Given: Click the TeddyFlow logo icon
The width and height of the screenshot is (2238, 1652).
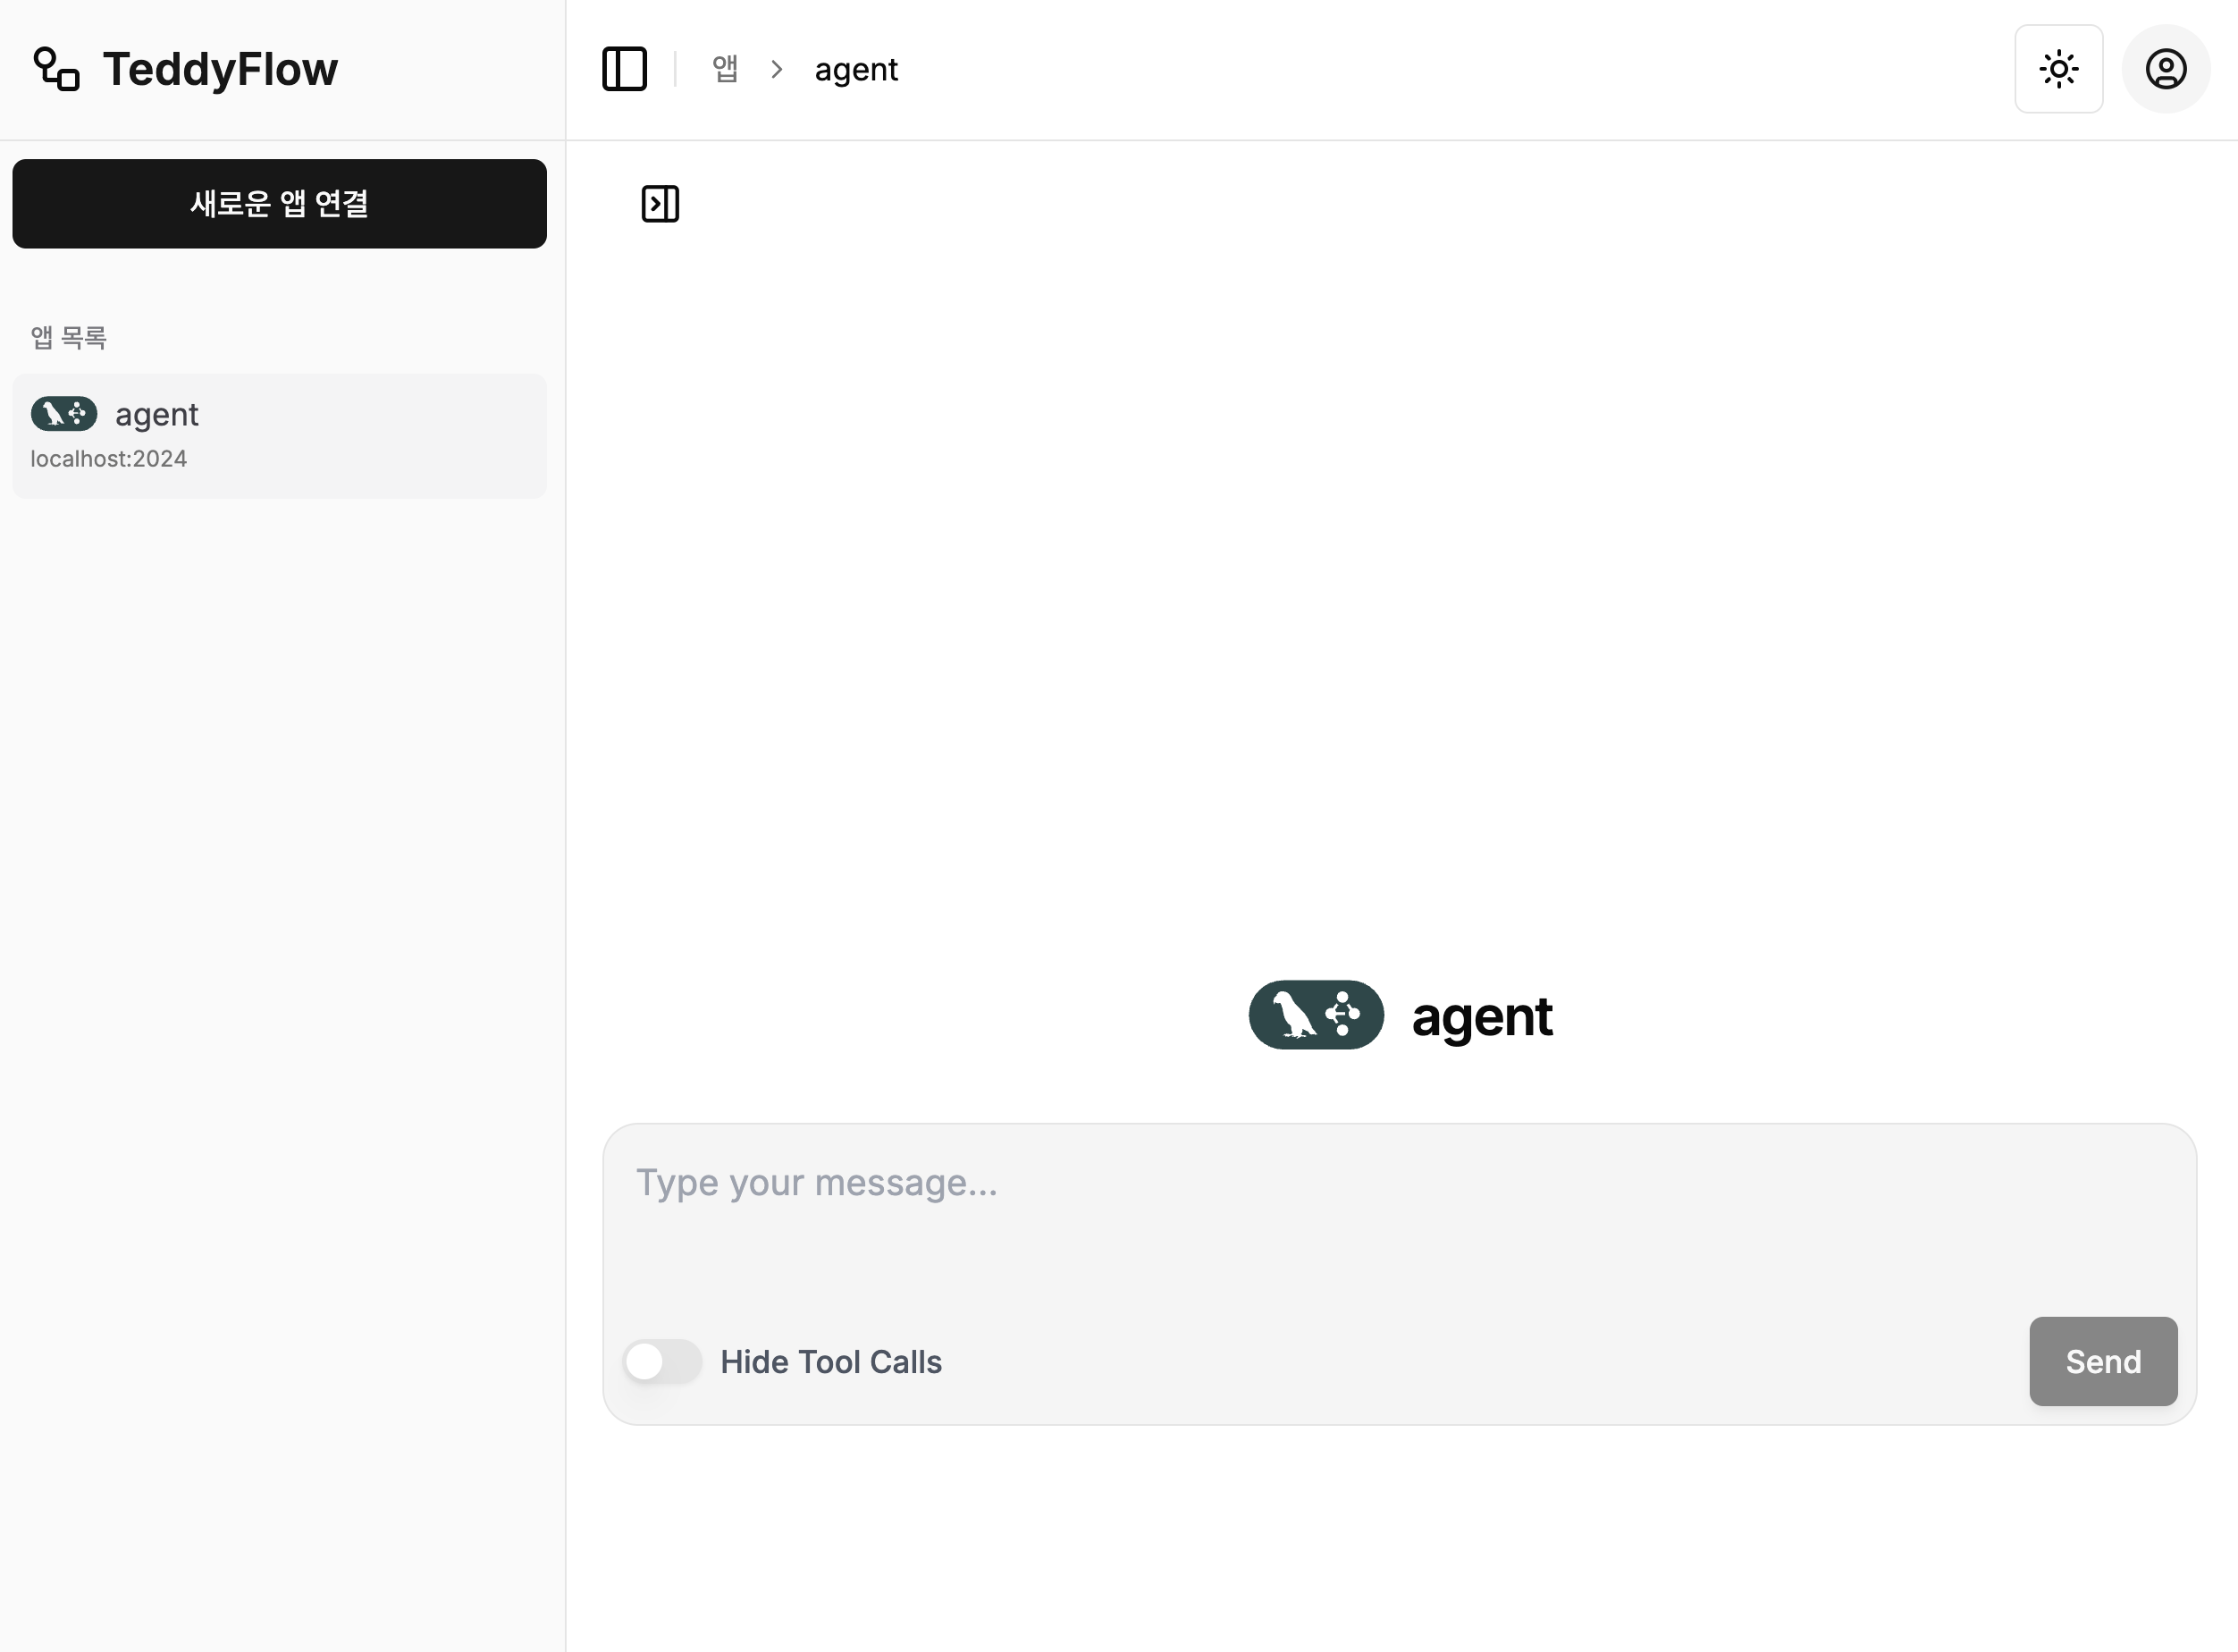Looking at the screenshot, I should point(56,69).
